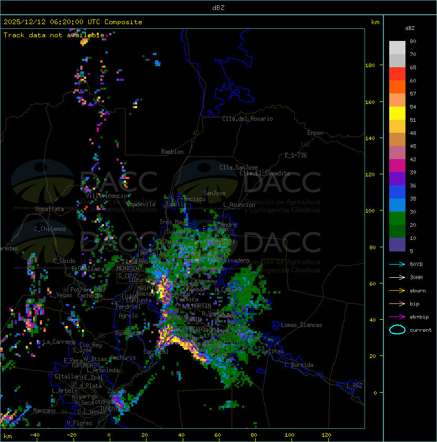Select the red 60-65 dBZ swatch

[x=397, y=74]
